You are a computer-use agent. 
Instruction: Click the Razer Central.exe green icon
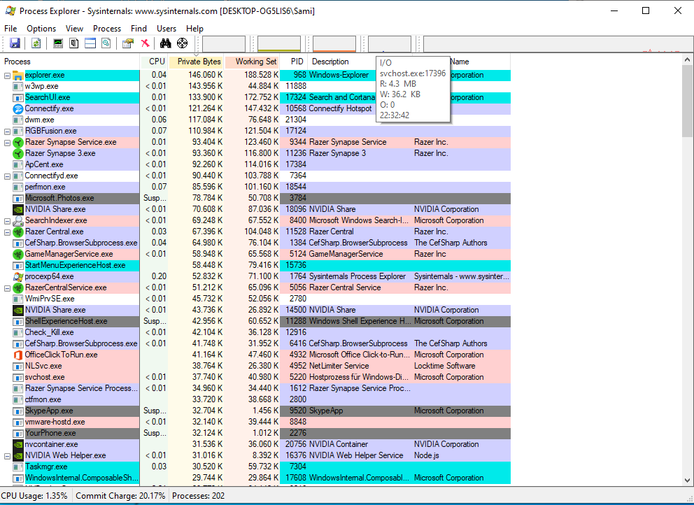pos(17,232)
